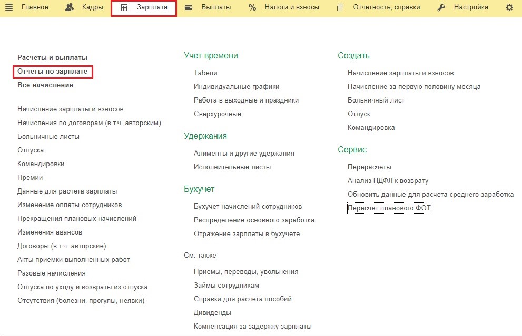Click the wrench icon for Настройка
The image size is (522, 336).
pyautogui.click(x=442, y=7)
